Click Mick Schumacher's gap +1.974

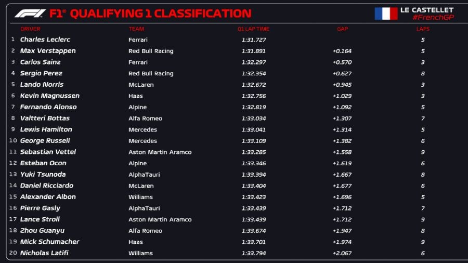[342, 242]
